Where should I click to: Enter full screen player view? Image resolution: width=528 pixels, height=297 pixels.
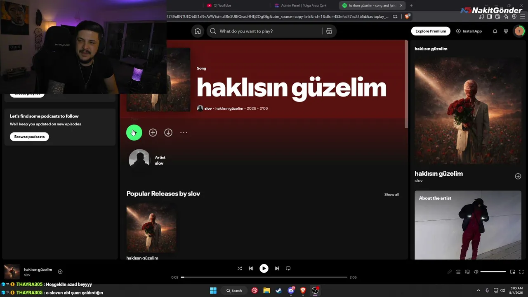click(521, 272)
